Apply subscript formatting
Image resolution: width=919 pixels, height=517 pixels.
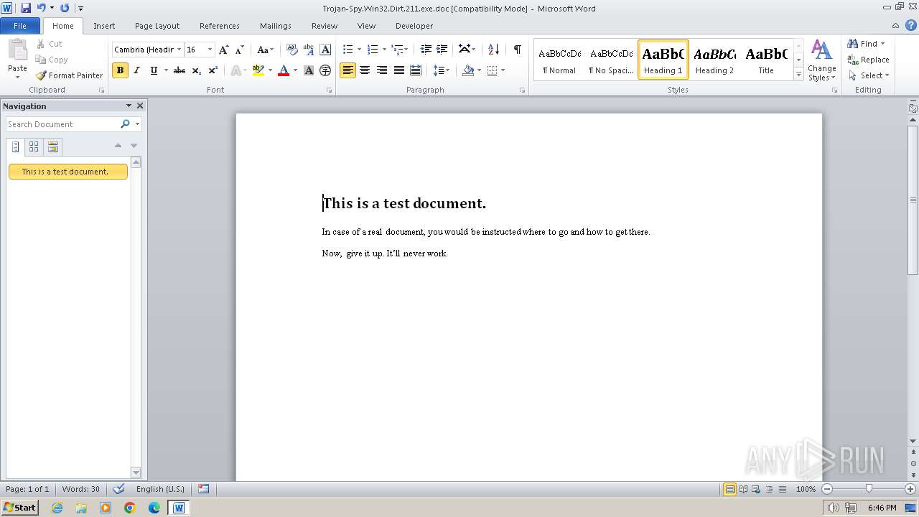point(196,70)
